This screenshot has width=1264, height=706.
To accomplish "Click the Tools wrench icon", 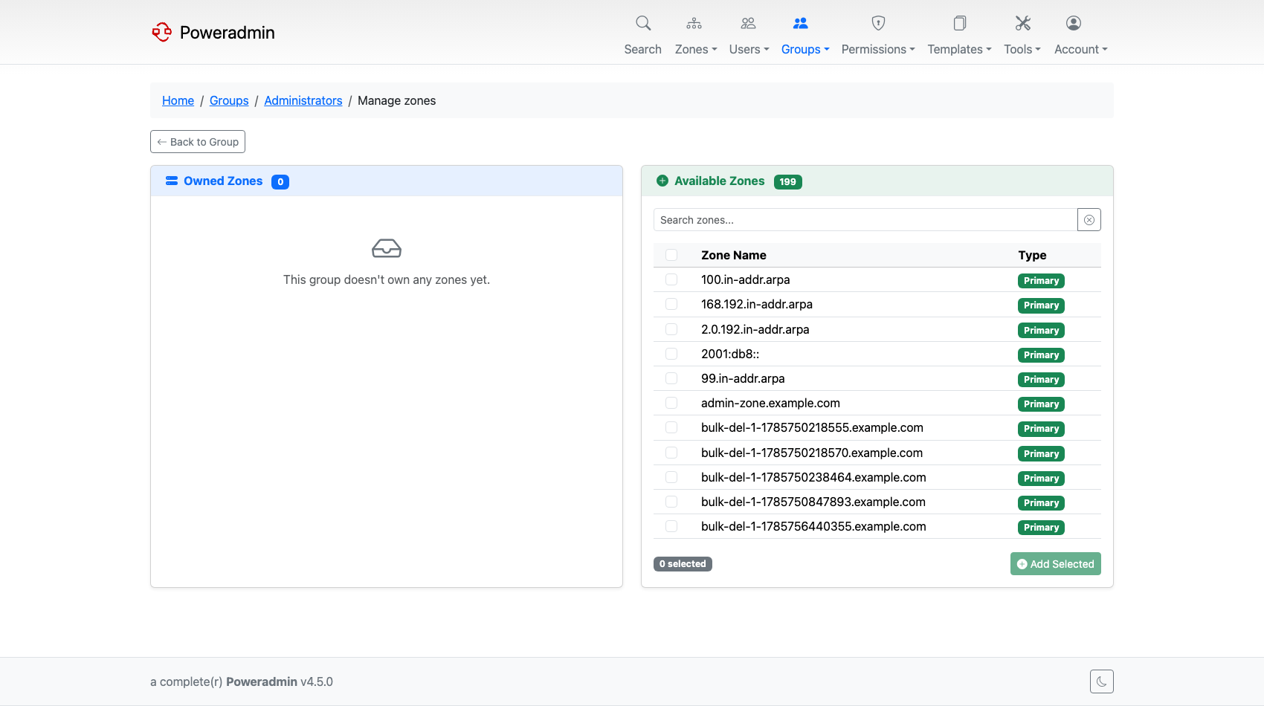I will [1023, 23].
